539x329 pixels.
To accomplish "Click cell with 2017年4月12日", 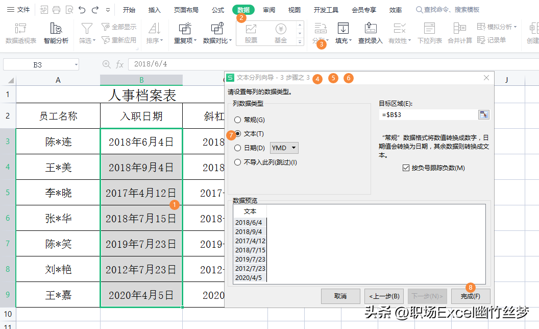I will [141, 193].
